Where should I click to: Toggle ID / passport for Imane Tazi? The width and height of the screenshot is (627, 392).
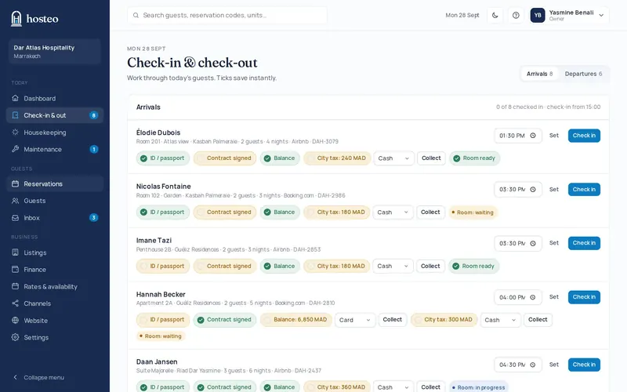[162, 266]
